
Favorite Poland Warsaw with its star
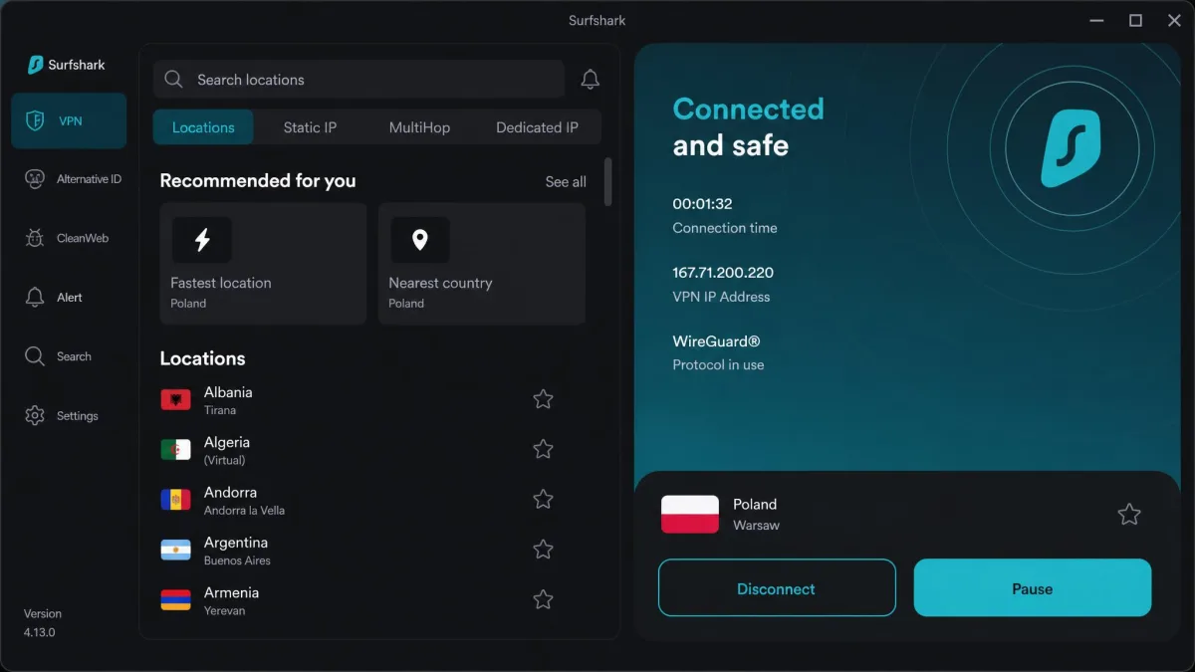1128,515
